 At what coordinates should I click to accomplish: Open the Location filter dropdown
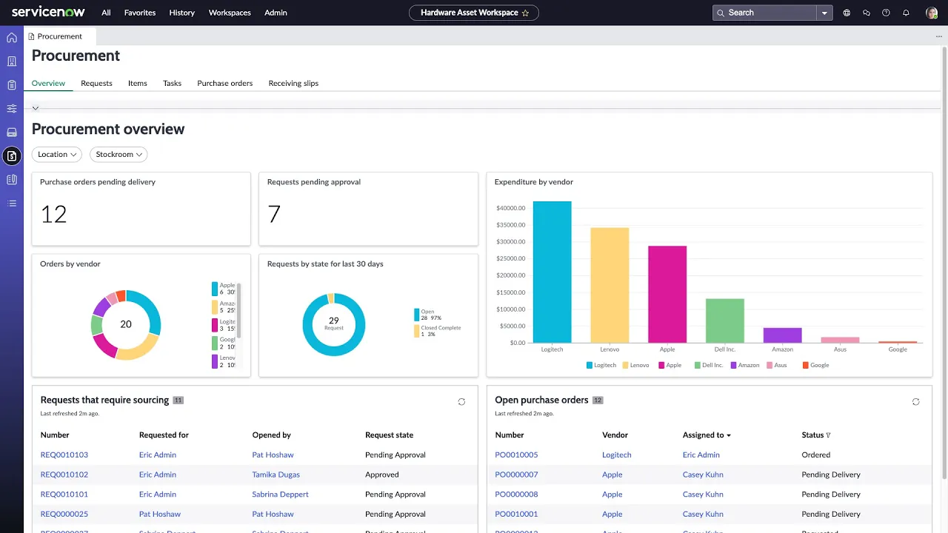[x=57, y=155]
